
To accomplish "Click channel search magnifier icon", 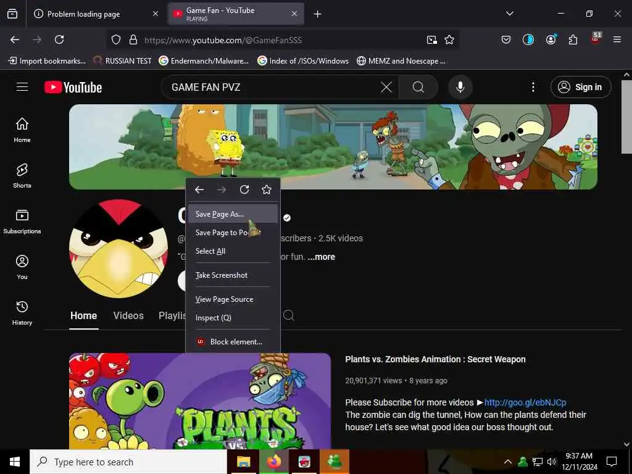I will click(x=289, y=315).
